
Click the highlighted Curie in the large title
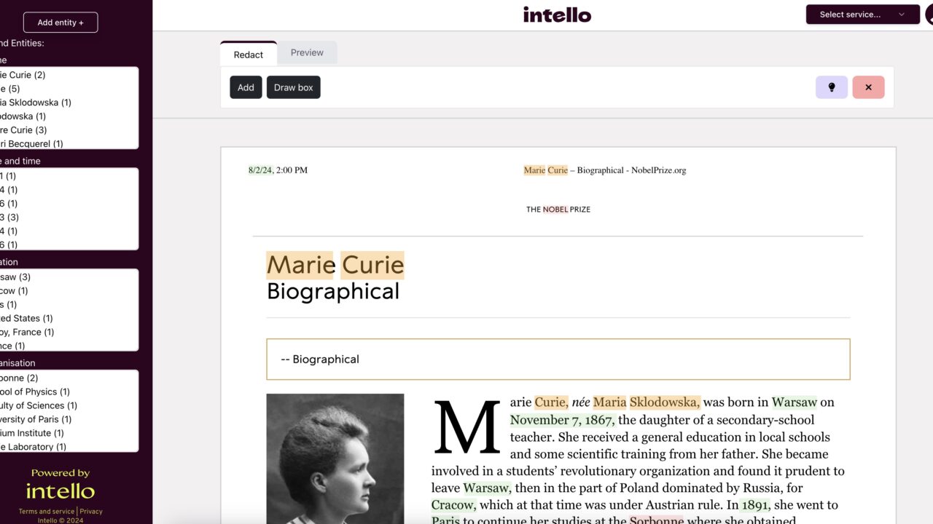click(x=372, y=265)
